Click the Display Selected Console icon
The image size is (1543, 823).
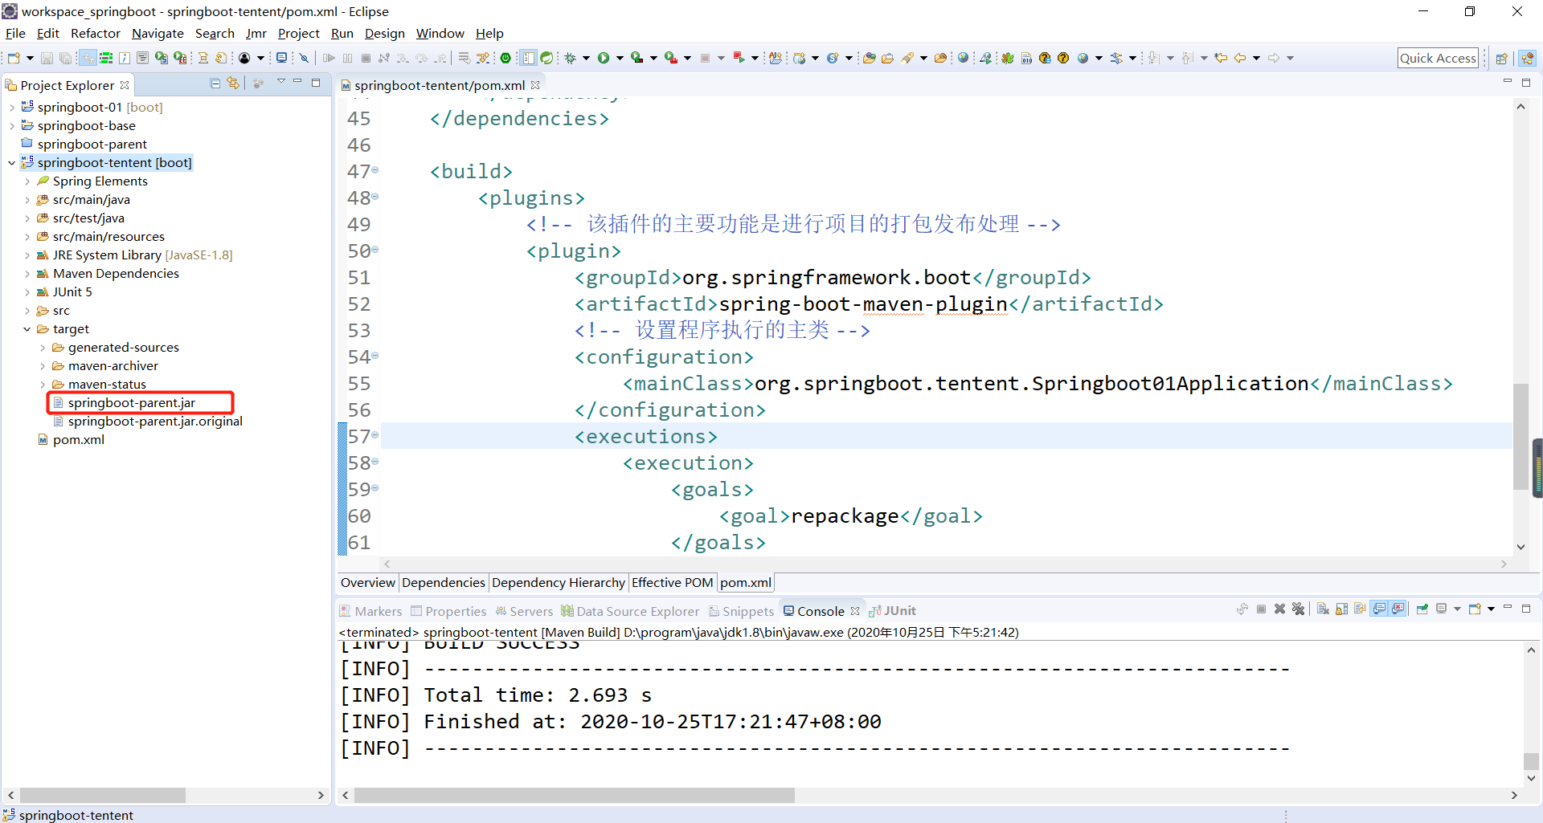(1441, 609)
